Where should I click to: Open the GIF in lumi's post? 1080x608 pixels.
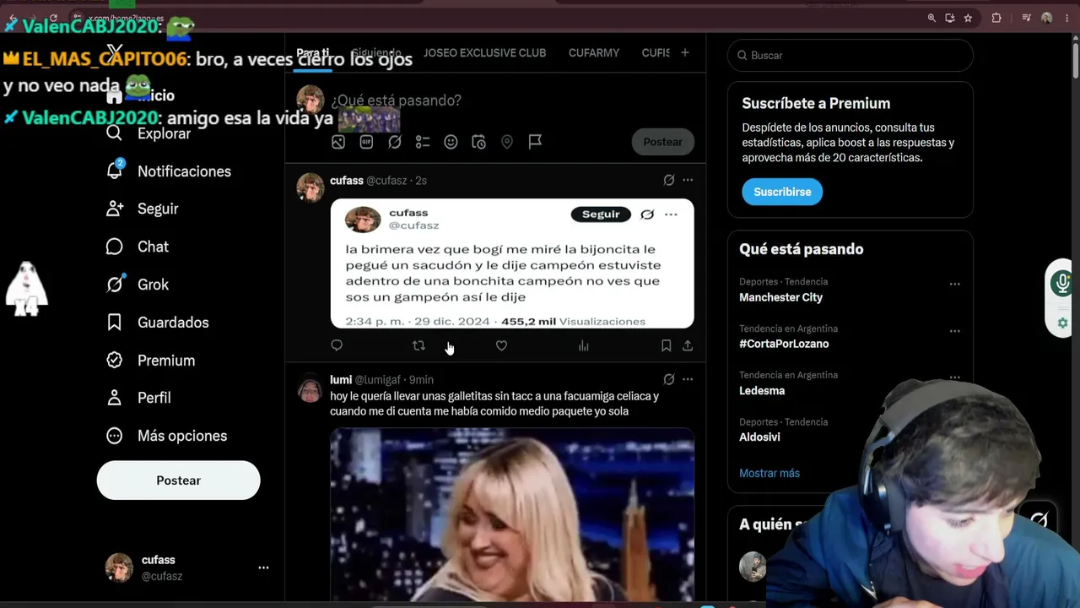(512, 514)
